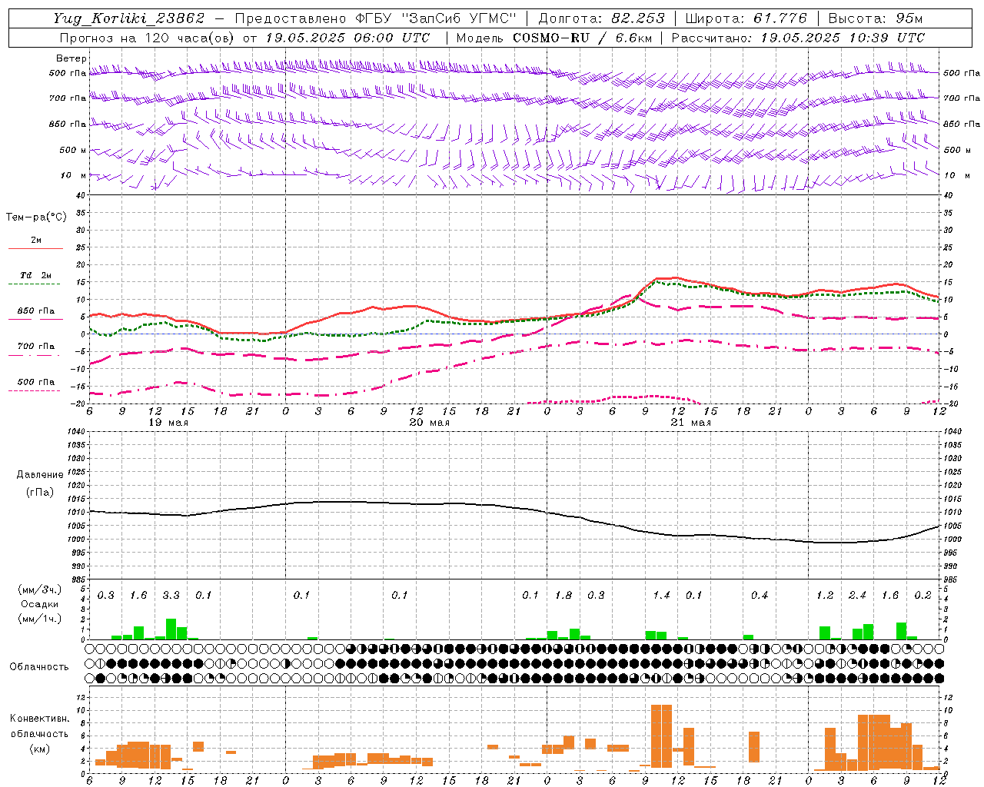Image resolution: width=984 pixels, height=787 pixels.
Task: Click the 3.3 precipitation total value
Action: (x=171, y=596)
